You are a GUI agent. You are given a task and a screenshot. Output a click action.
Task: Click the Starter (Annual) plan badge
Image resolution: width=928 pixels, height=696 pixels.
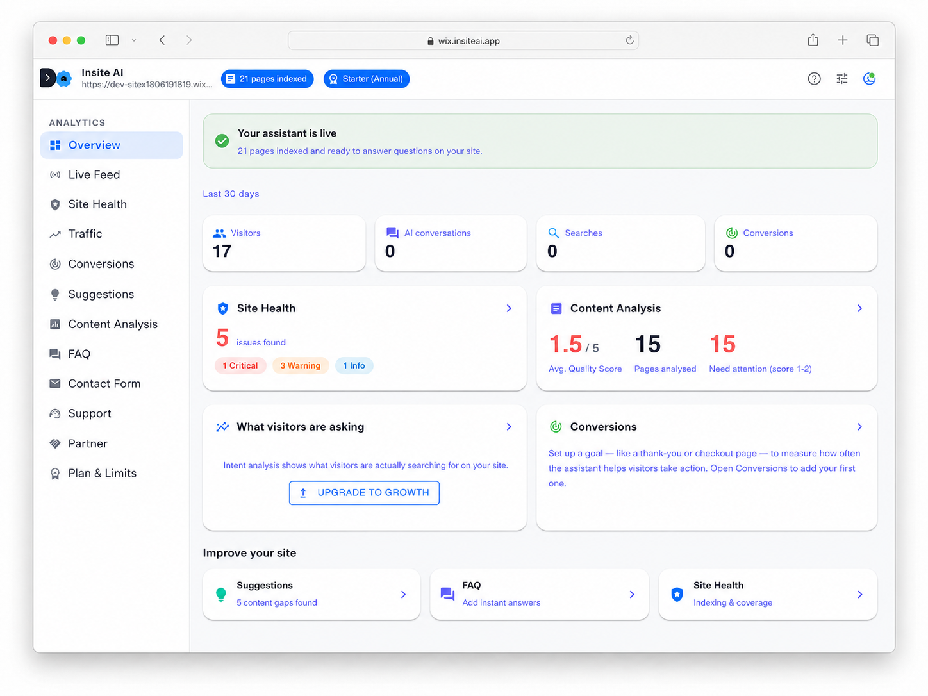tap(367, 79)
